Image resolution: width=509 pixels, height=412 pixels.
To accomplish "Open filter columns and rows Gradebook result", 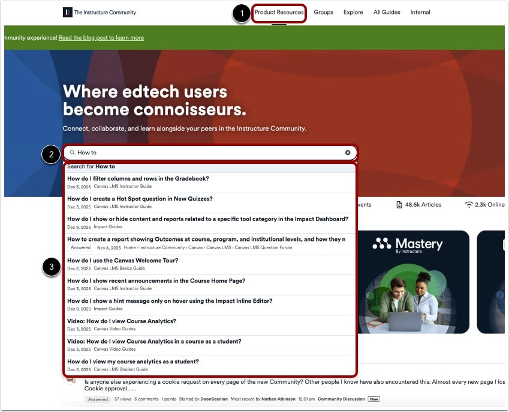I will (210, 183).
